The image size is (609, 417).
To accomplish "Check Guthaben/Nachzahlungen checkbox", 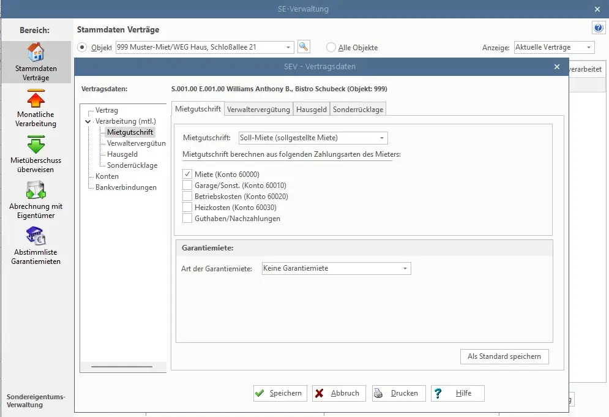I will [x=187, y=219].
